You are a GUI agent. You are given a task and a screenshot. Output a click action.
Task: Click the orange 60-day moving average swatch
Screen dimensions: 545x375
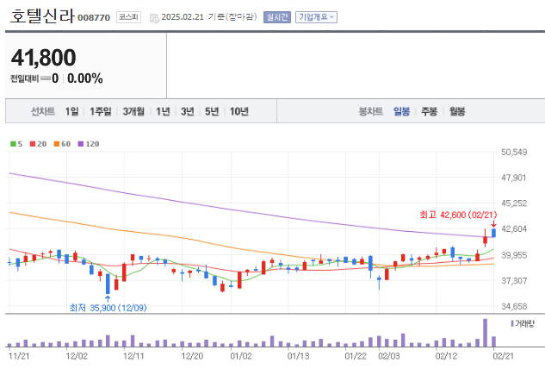pos(57,144)
